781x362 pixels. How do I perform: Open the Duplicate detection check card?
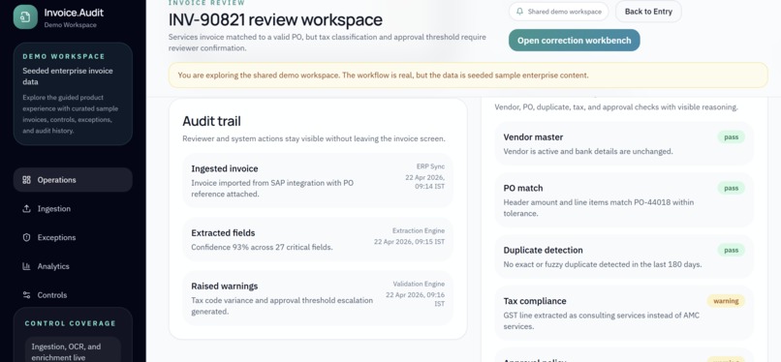click(624, 256)
